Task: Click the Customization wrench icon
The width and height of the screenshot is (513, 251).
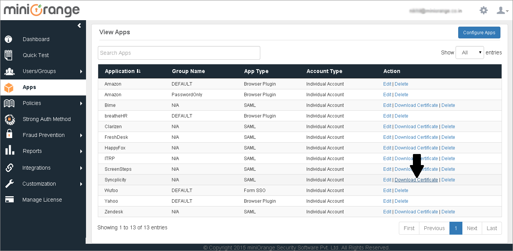Action: coord(10,184)
